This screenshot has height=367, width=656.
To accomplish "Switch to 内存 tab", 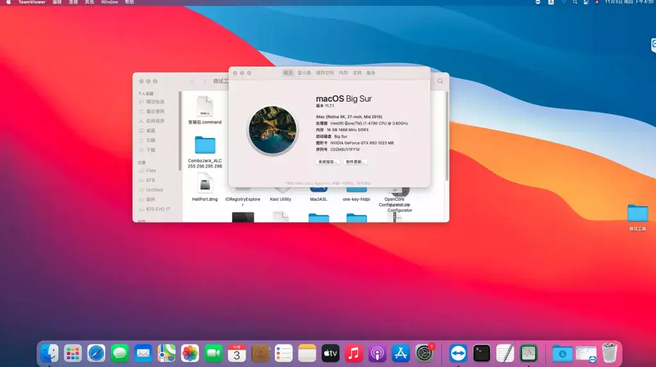I will coord(343,73).
